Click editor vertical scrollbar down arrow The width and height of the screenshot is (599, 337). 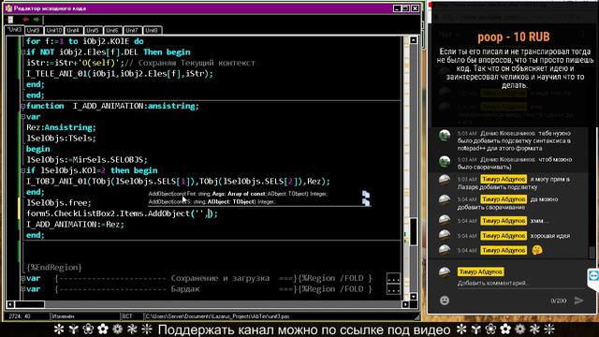(414, 297)
